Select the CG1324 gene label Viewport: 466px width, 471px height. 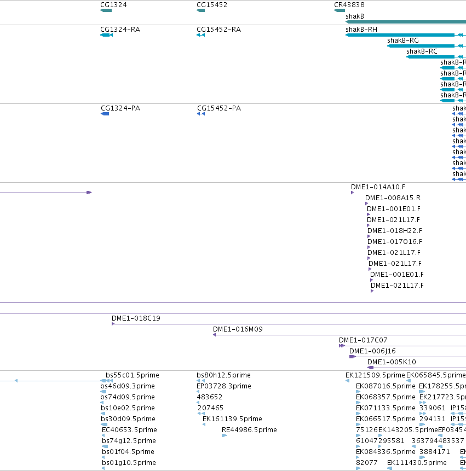(113, 5)
